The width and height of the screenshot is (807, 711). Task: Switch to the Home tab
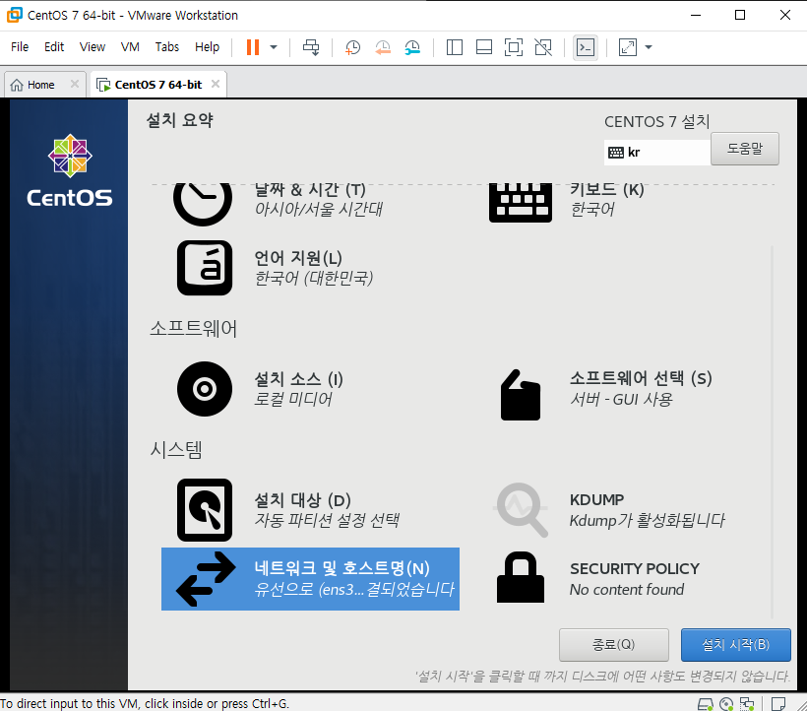tap(40, 85)
